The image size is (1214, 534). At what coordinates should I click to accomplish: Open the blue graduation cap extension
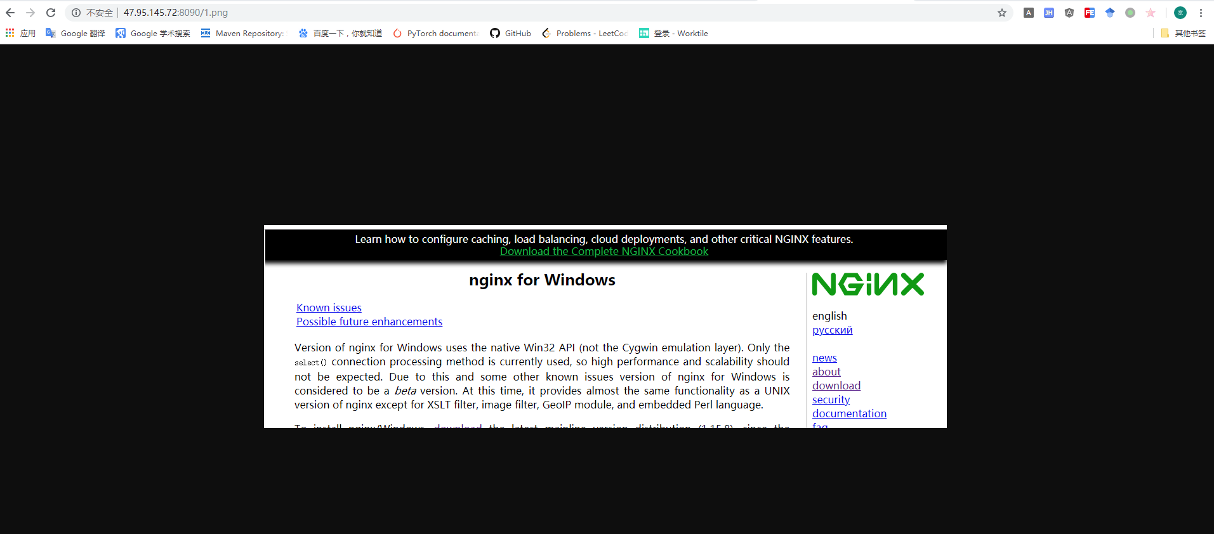[1110, 13]
